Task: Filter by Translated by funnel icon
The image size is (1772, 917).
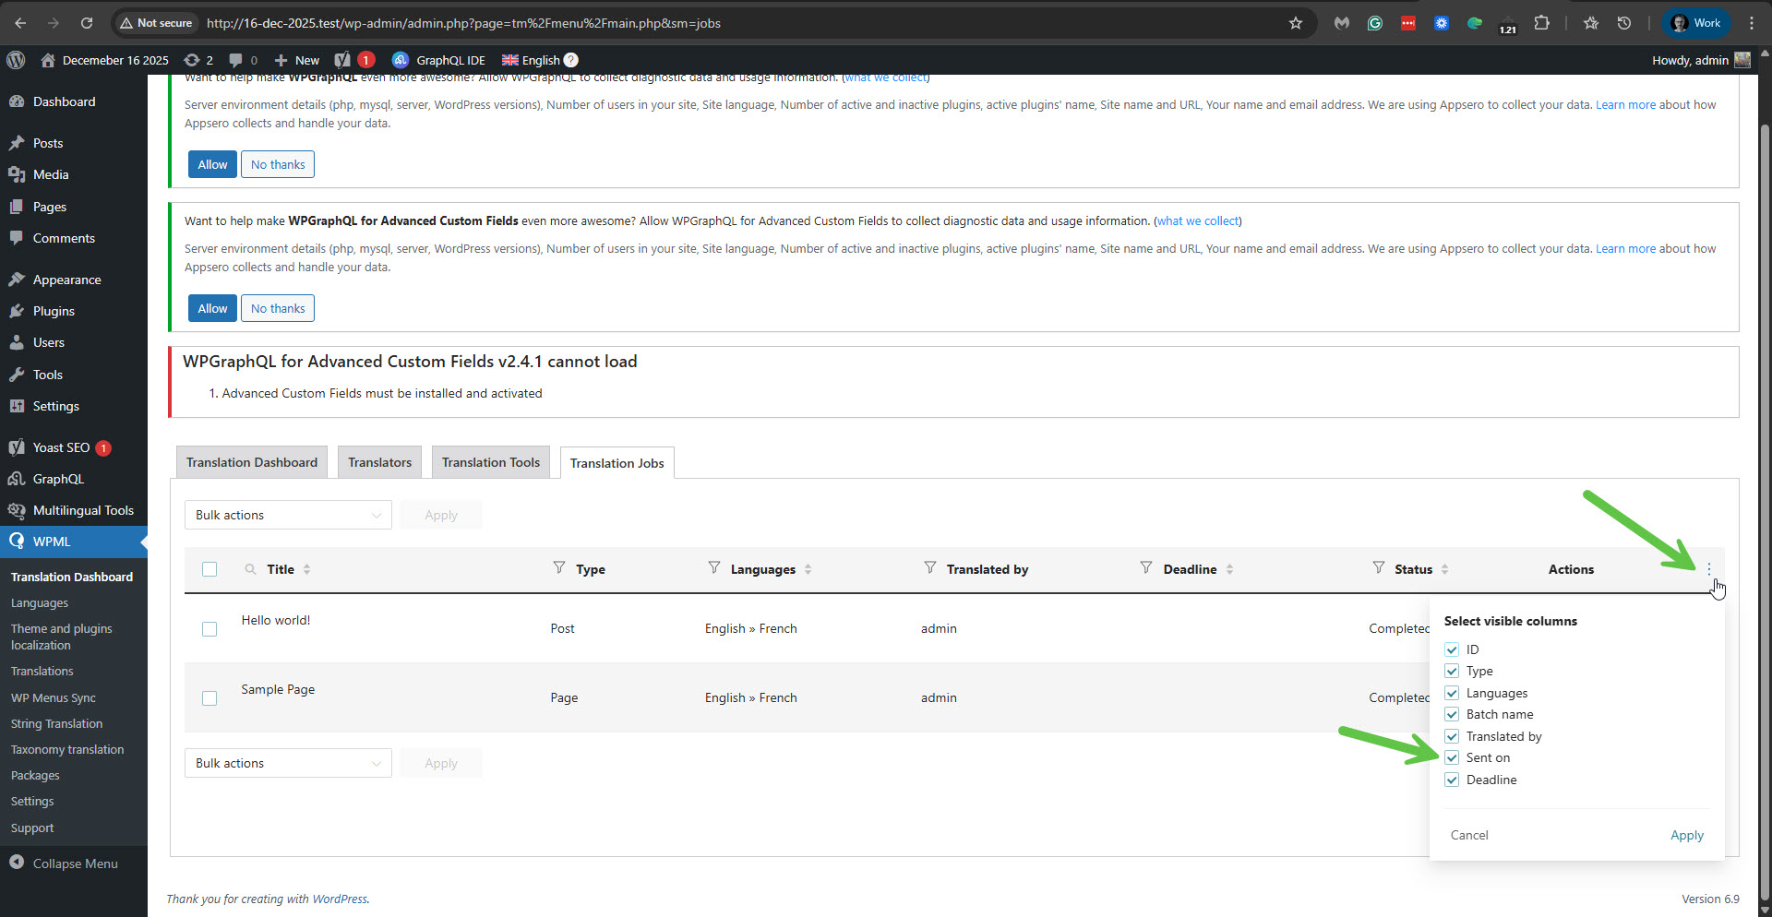Action: point(930,567)
